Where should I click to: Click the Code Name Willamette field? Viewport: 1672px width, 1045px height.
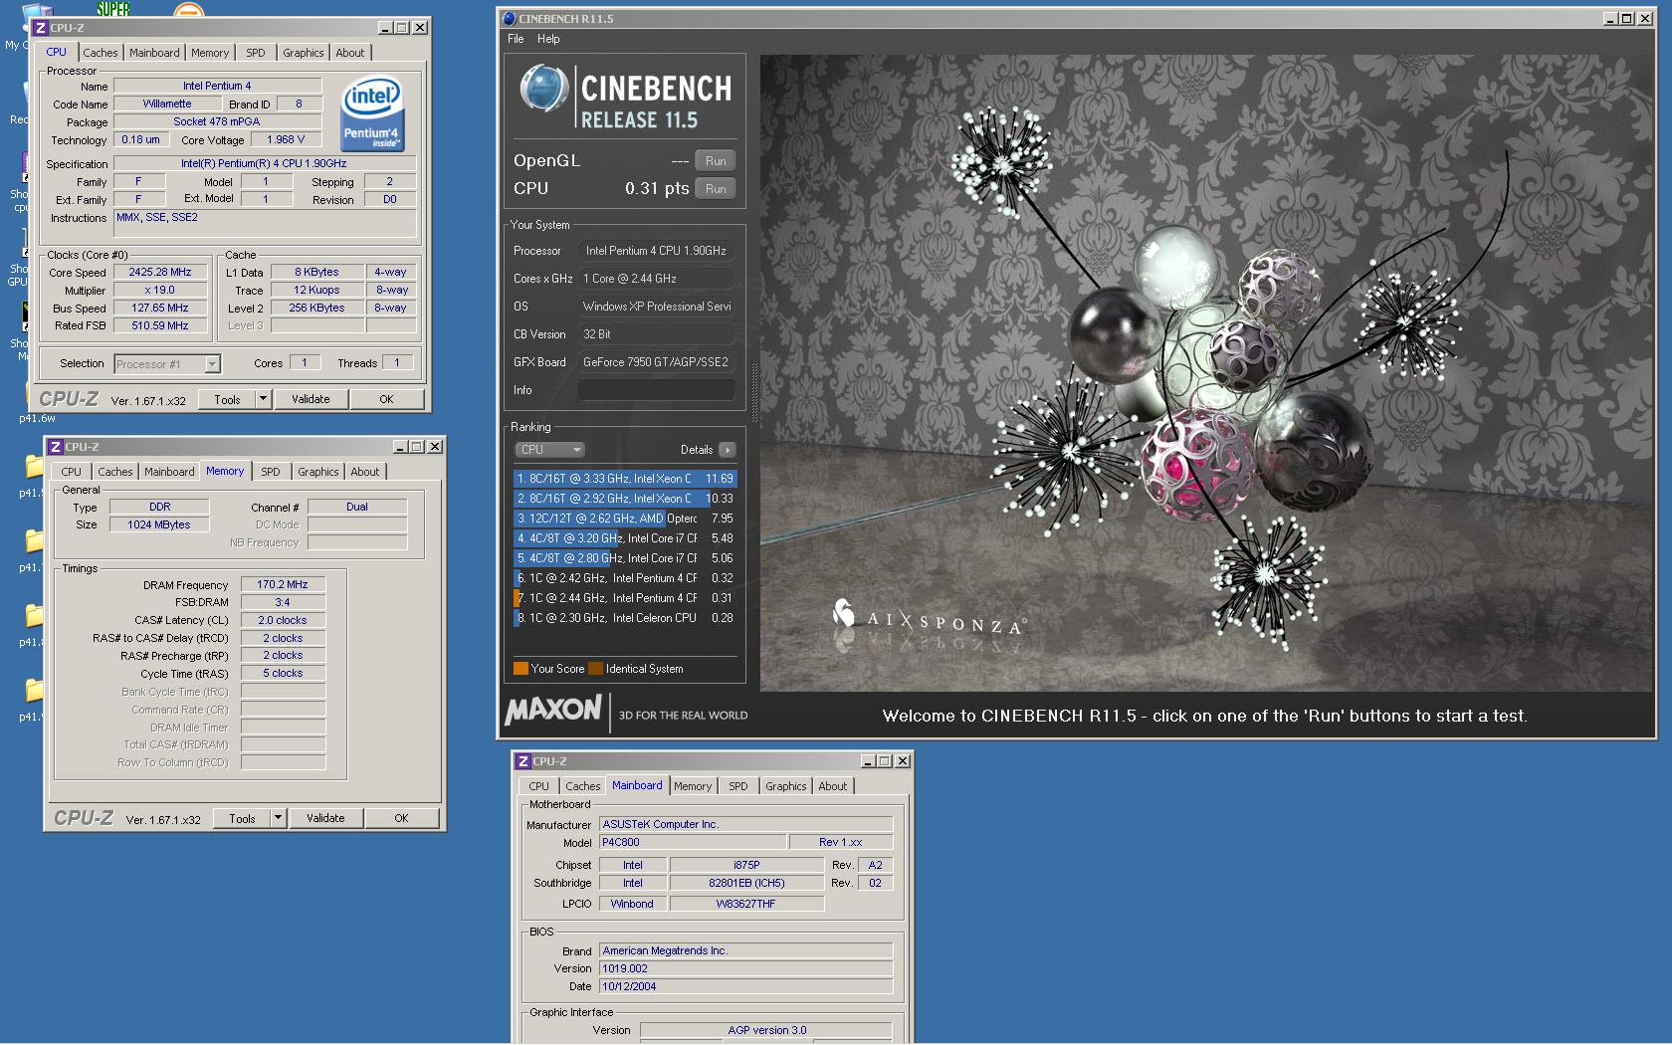[x=167, y=104]
